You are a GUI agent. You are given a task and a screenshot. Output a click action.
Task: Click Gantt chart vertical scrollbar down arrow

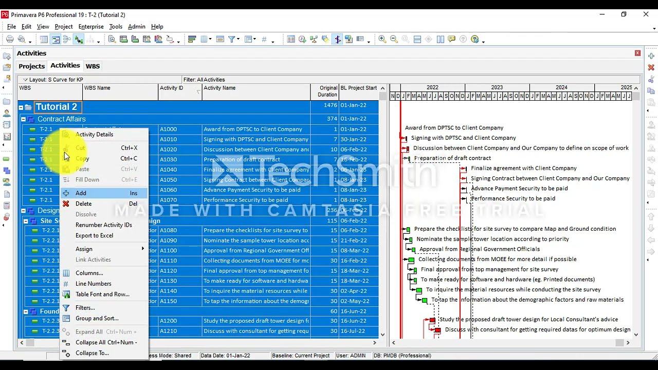(636, 335)
